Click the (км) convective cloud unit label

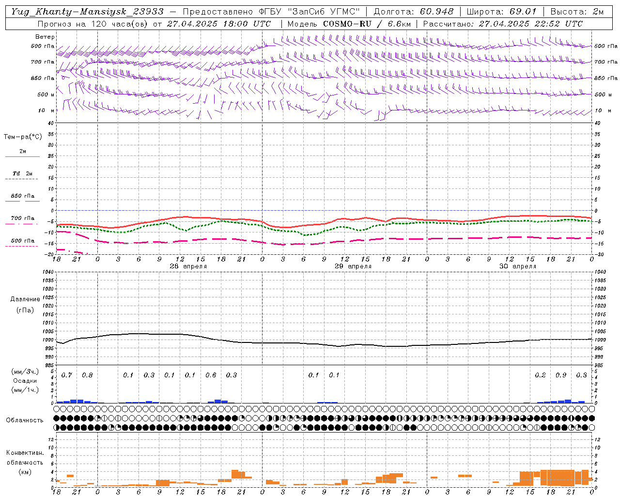pos(25,472)
